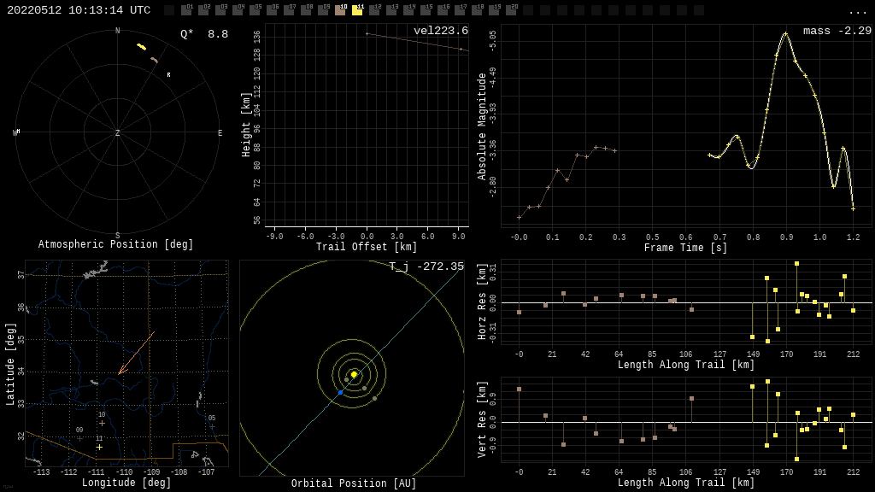The height and width of the screenshot is (492, 875).
Task: Click the T_j -272.35 Tisserand label
Action: tap(426, 267)
